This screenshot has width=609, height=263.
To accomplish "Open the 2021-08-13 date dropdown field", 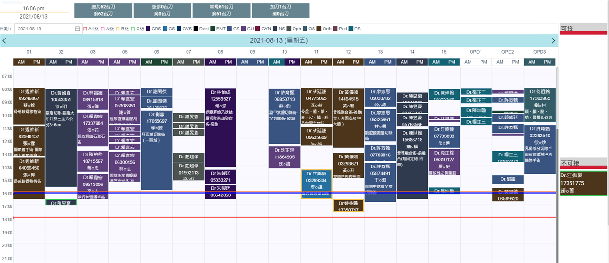I will [45, 29].
